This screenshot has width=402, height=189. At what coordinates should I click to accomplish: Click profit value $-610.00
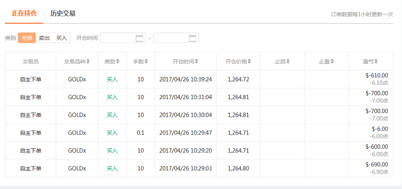[x=377, y=75]
